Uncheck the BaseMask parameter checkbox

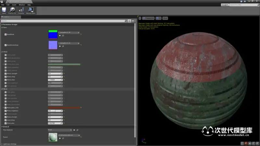(6, 34)
